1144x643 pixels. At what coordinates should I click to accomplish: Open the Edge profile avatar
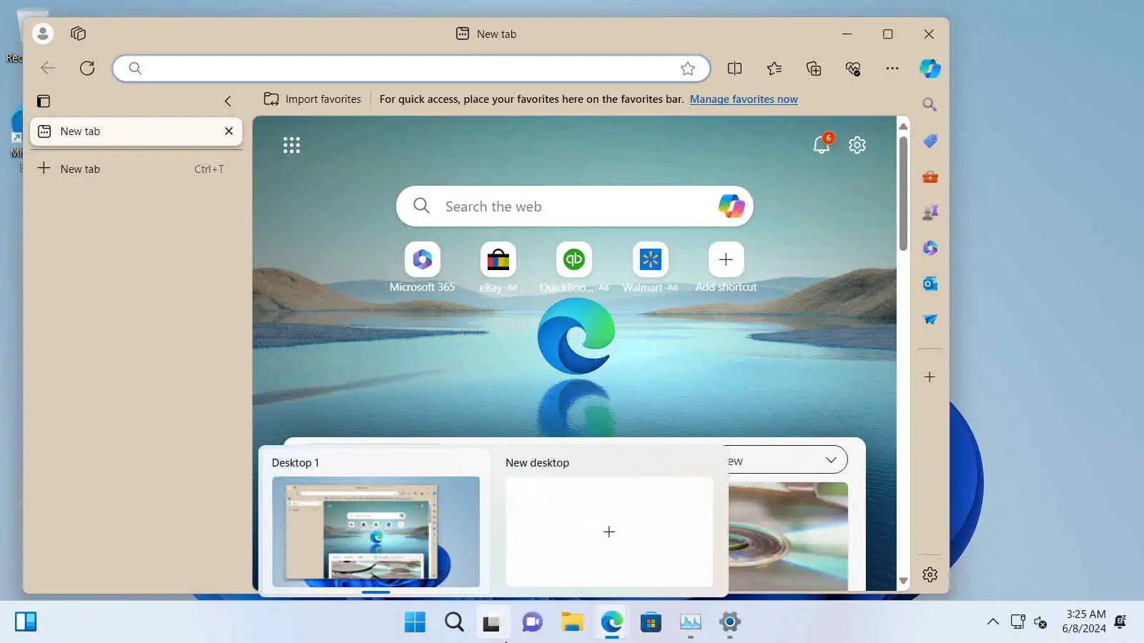tap(43, 34)
